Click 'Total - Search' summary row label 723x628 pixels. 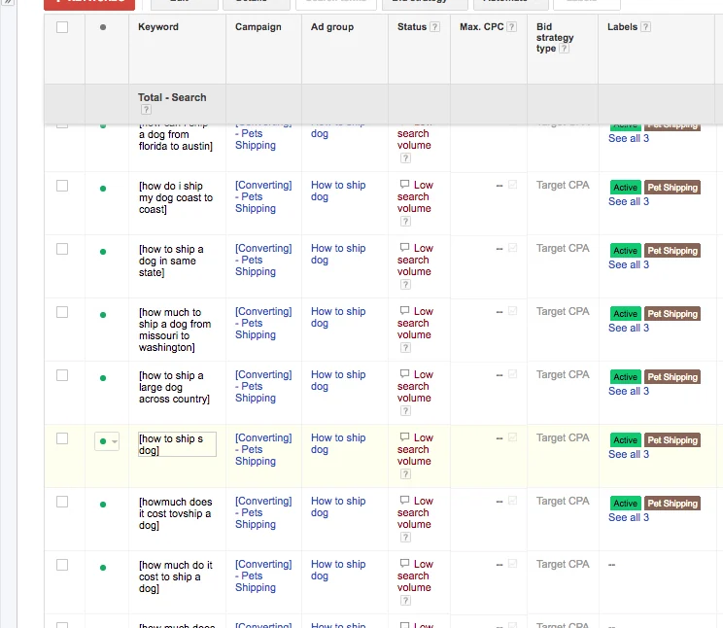pos(172,97)
